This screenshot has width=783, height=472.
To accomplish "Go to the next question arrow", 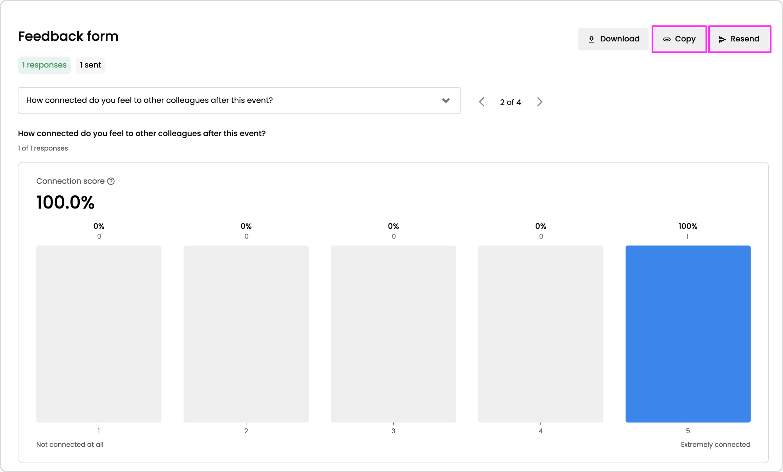I will point(540,102).
